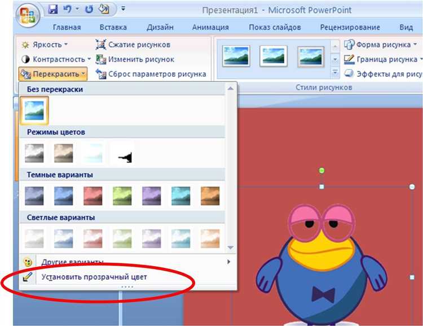Pick the light blue variant
423x326 pixels.
point(63,238)
